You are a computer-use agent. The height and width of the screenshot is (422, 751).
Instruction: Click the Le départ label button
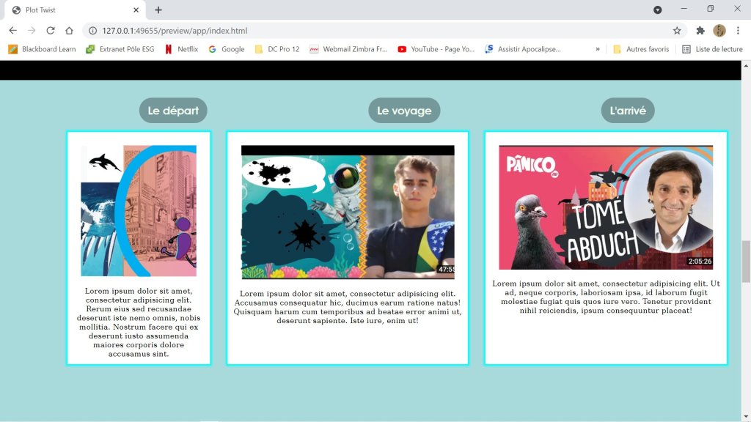(173, 111)
